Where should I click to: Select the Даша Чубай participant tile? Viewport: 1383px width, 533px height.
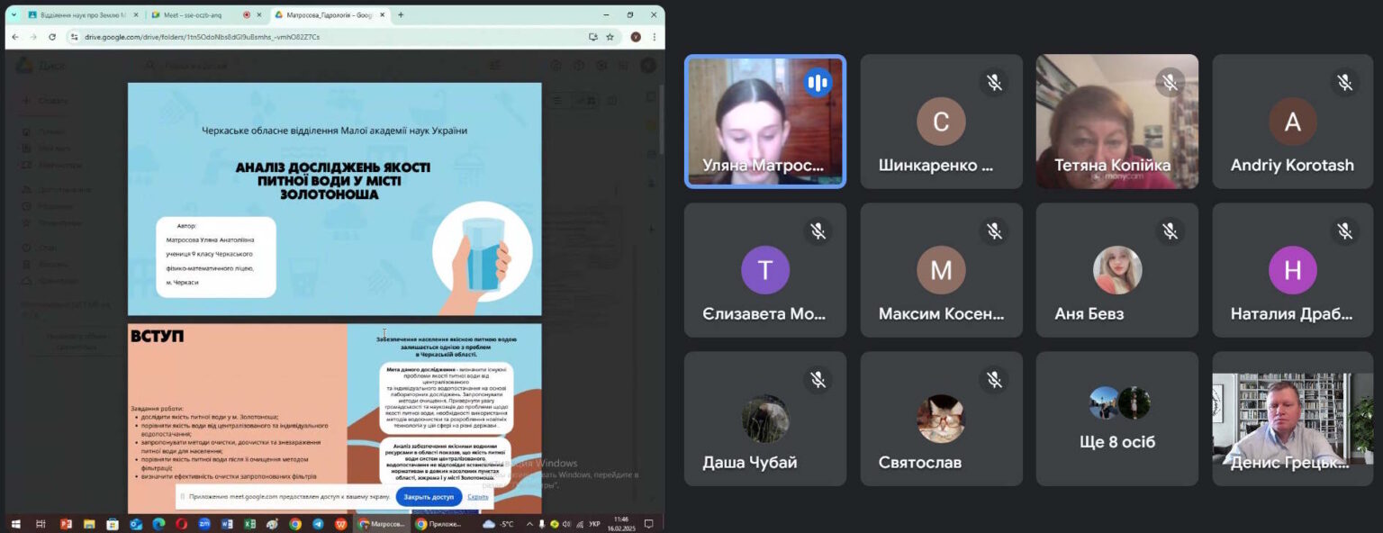click(764, 419)
